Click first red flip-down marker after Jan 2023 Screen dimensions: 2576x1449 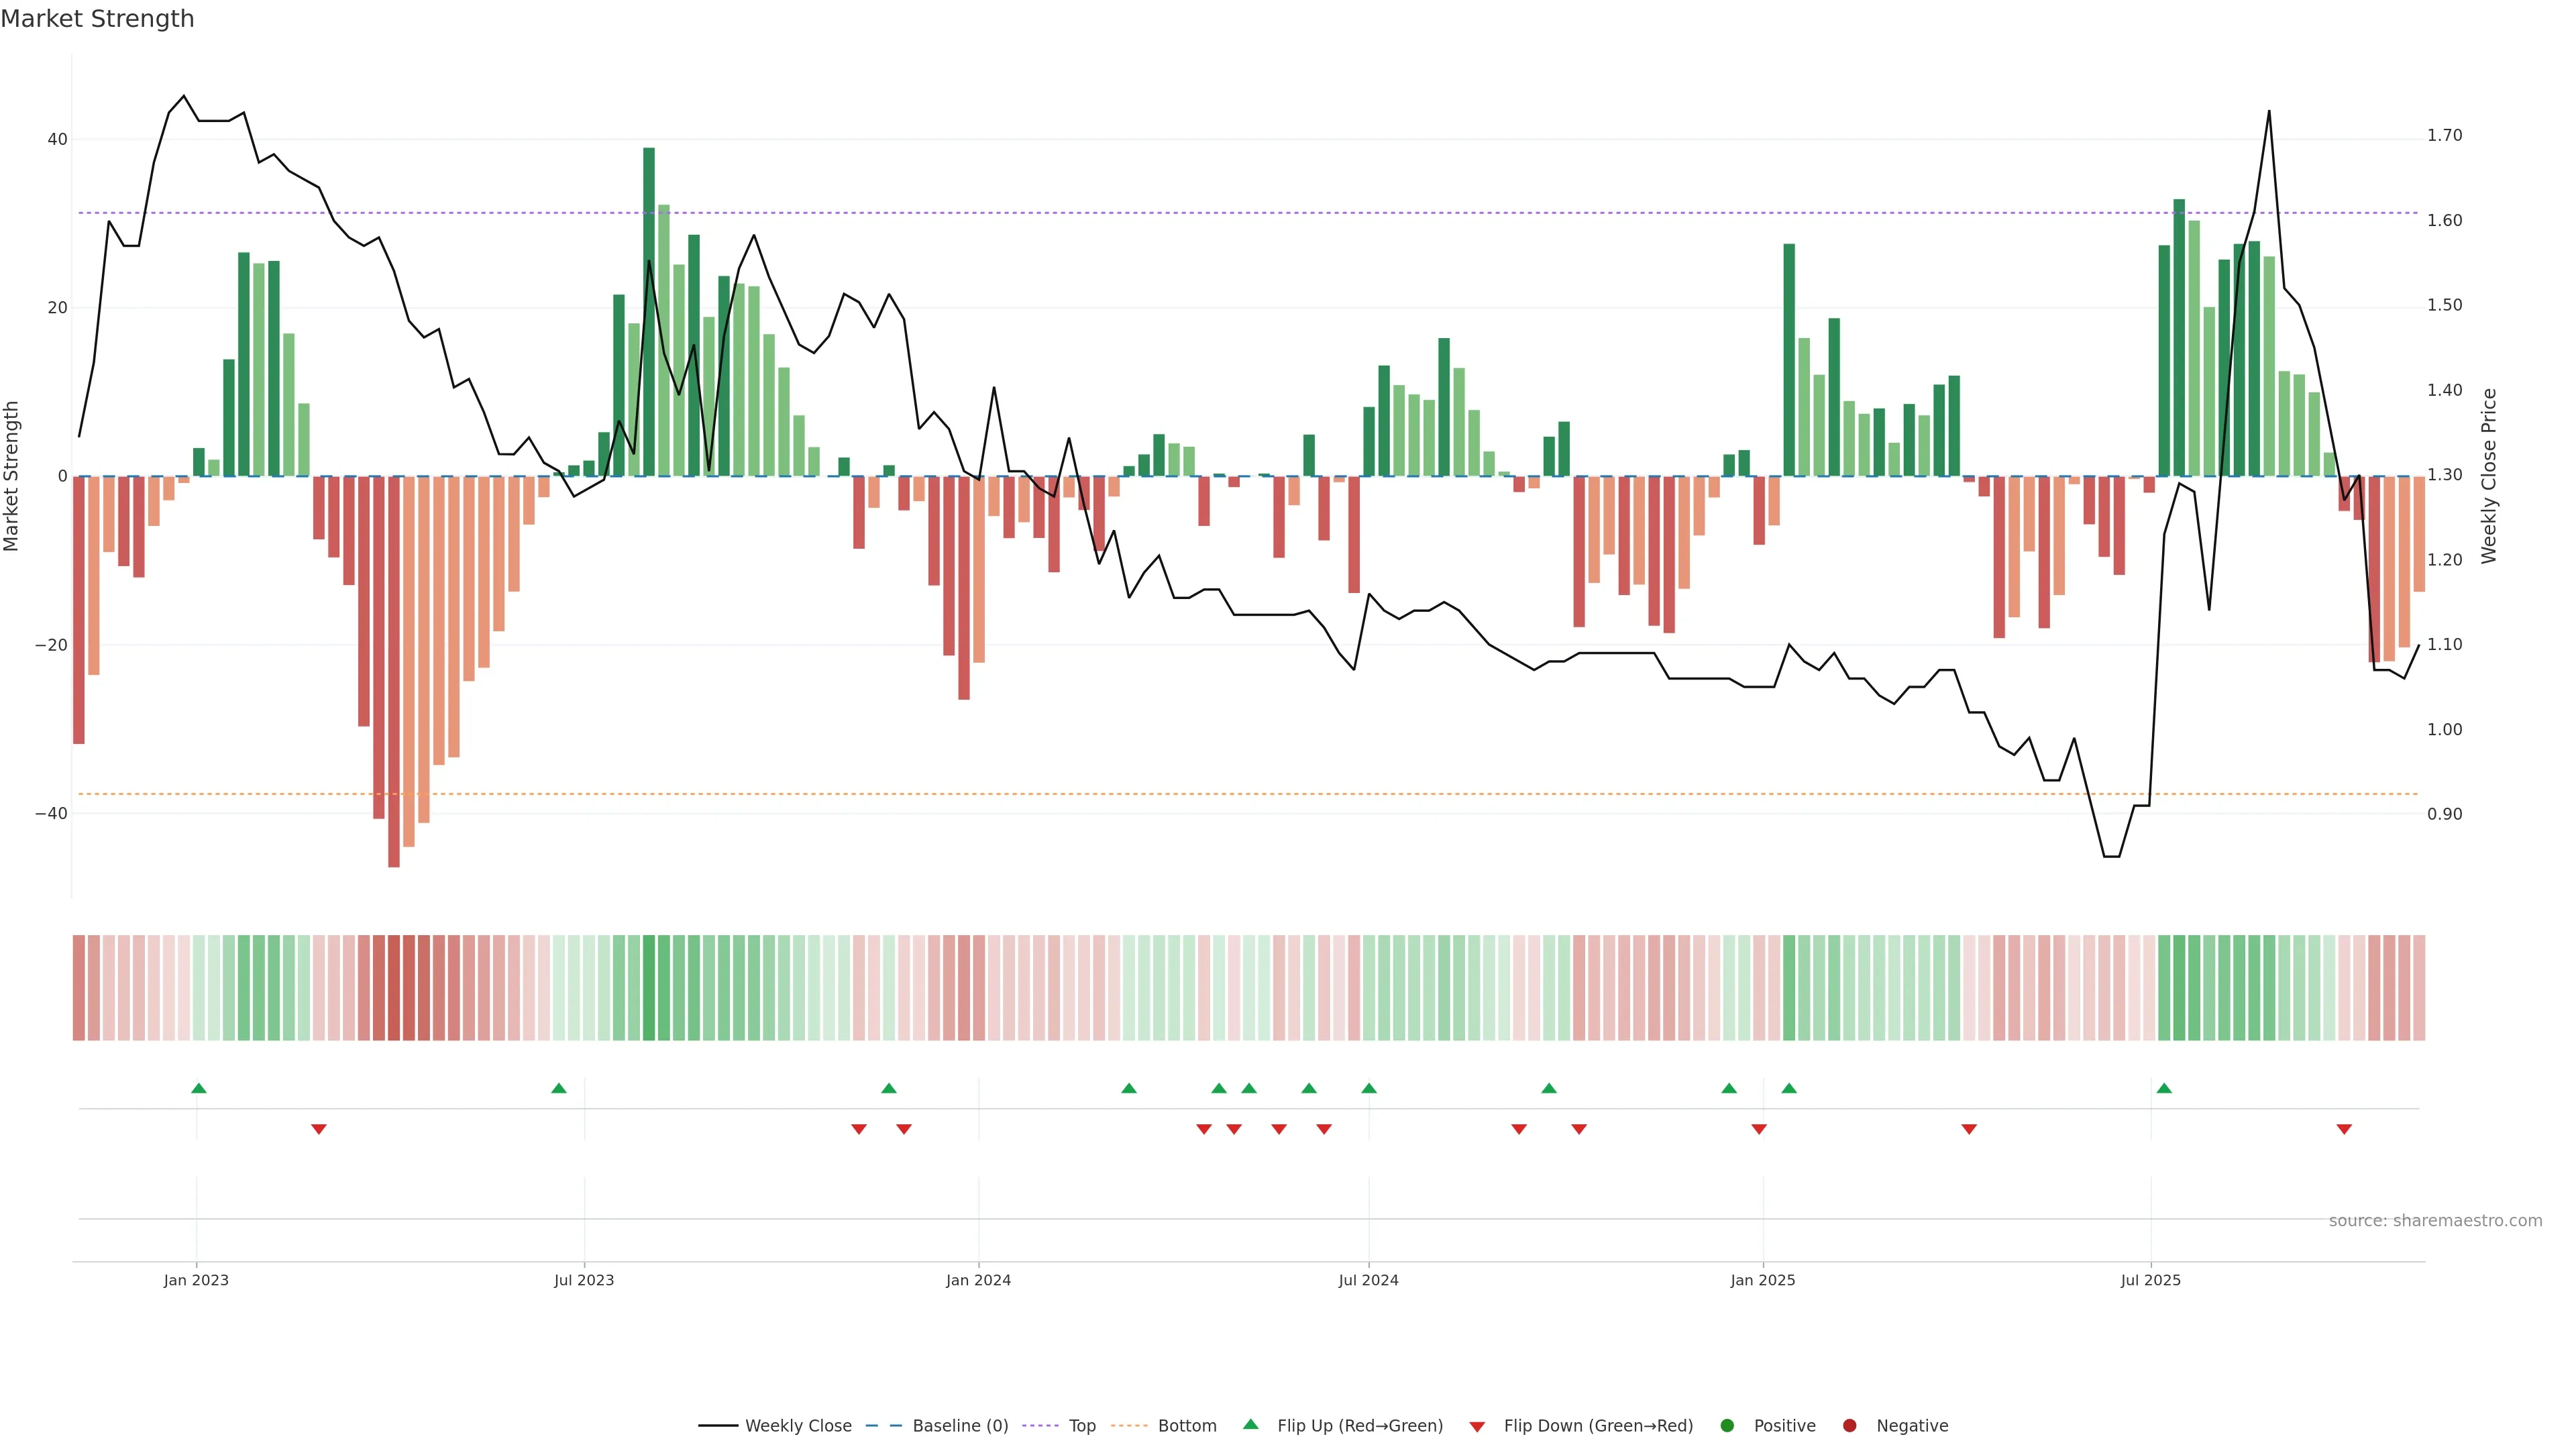pyautogui.click(x=319, y=1129)
